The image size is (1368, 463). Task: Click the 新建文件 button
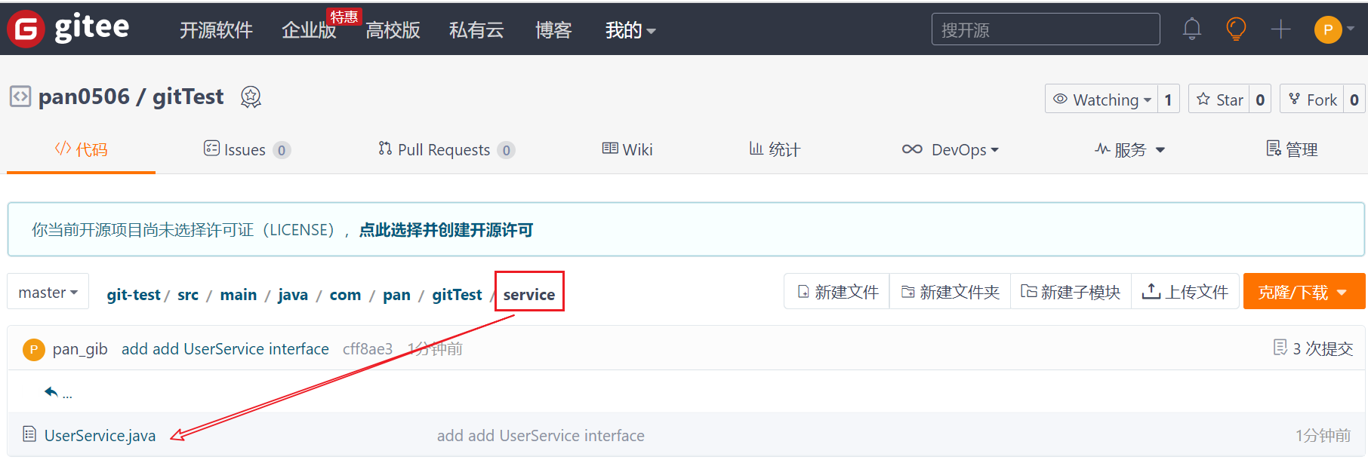click(837, 292)
